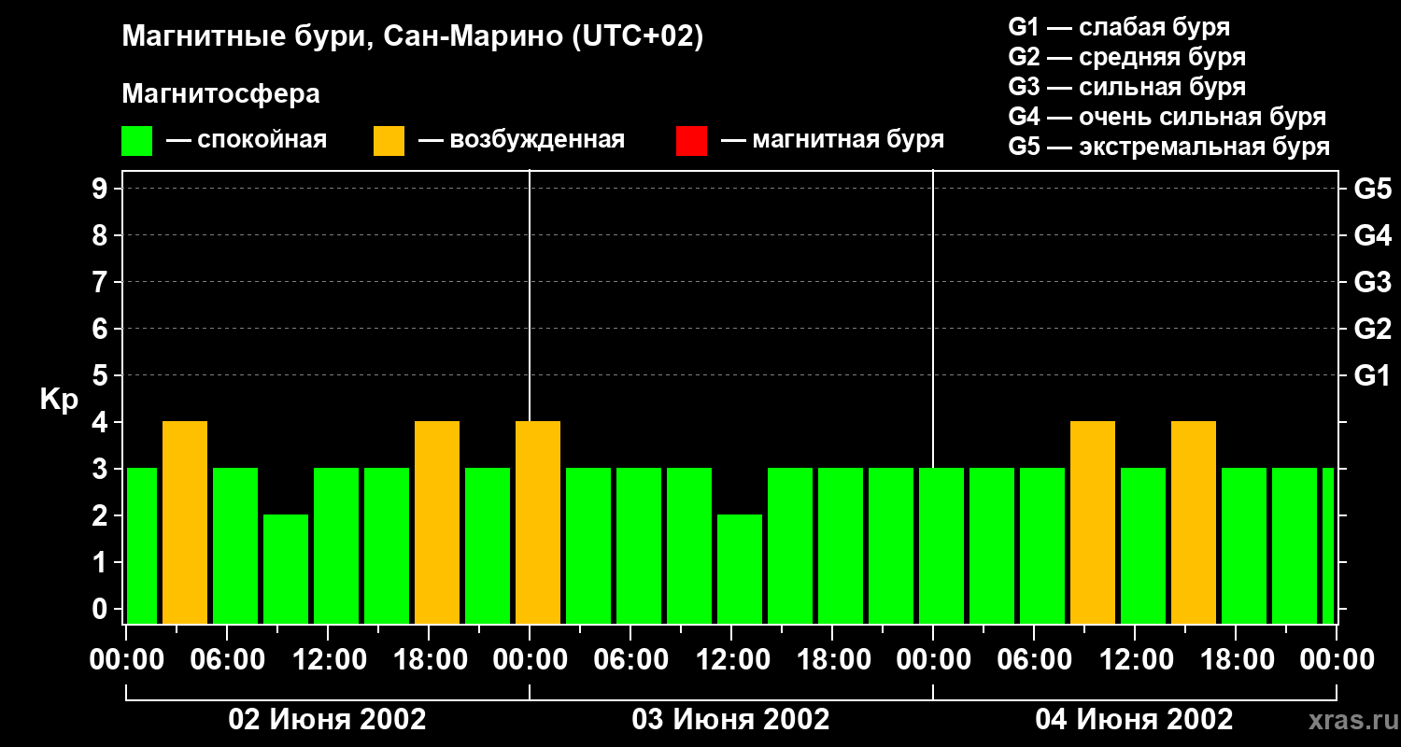The image size is (1401, 747).
Task: Click the '12:00' time label above 02 Июня 2002
Action: click(328, 659)
